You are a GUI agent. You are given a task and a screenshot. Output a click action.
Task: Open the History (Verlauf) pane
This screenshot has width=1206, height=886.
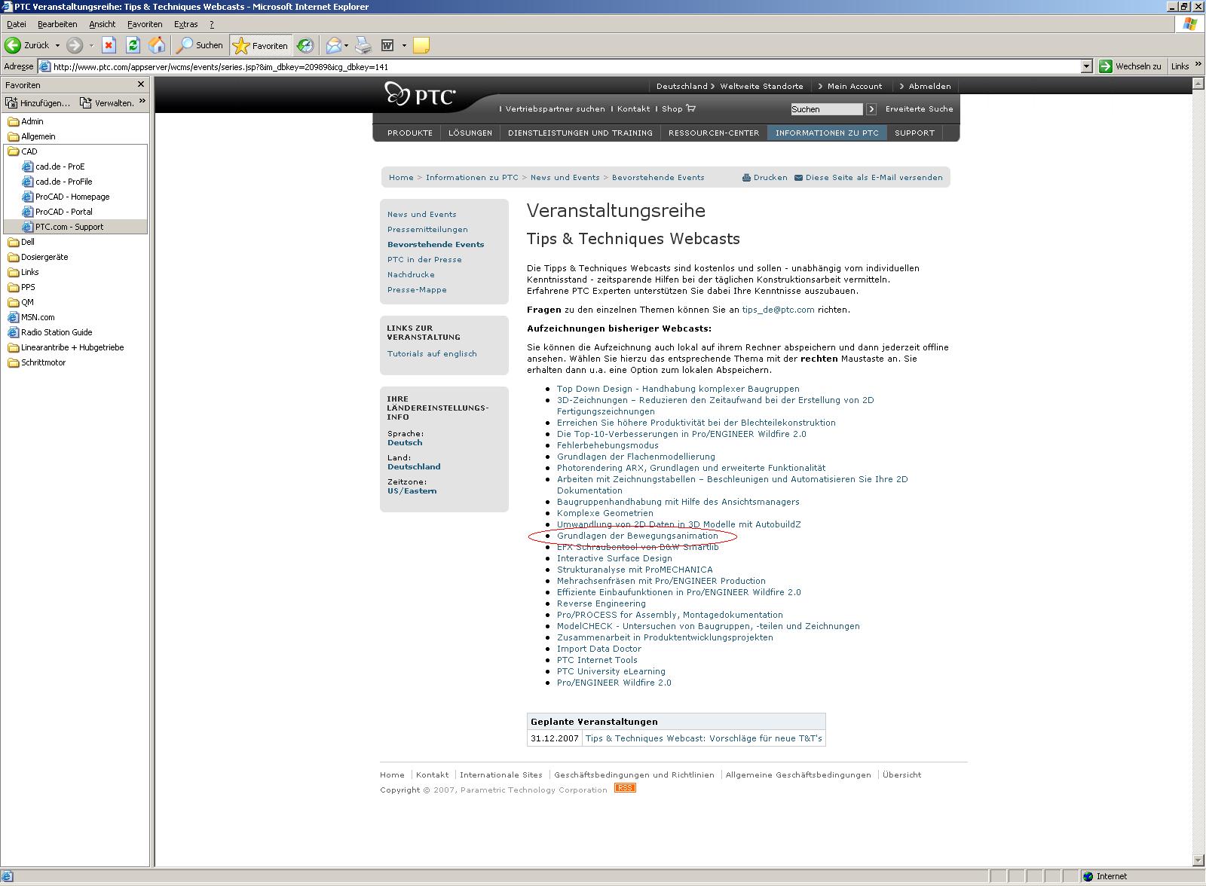pos(305,45)
